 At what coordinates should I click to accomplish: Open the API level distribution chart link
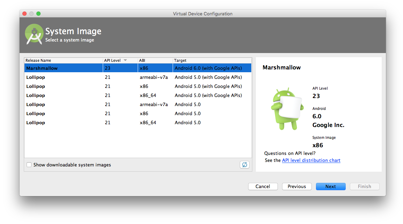pos(311,160)
